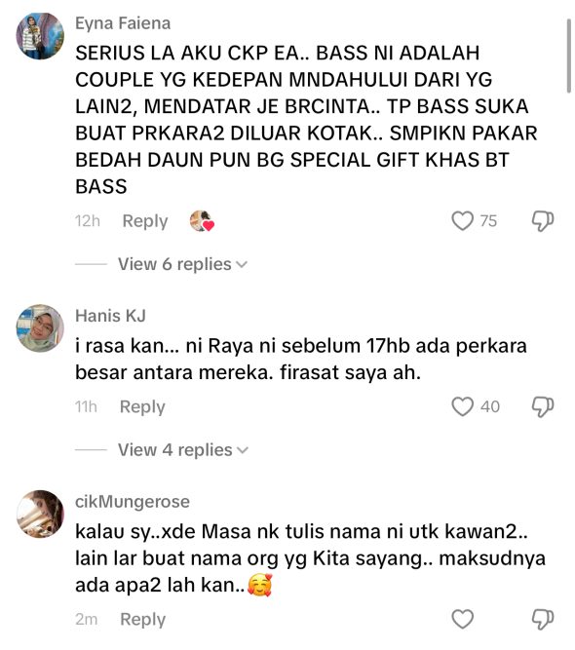Click the comments scrollbar thumb
575x650 pixels.
click(569, 56)
